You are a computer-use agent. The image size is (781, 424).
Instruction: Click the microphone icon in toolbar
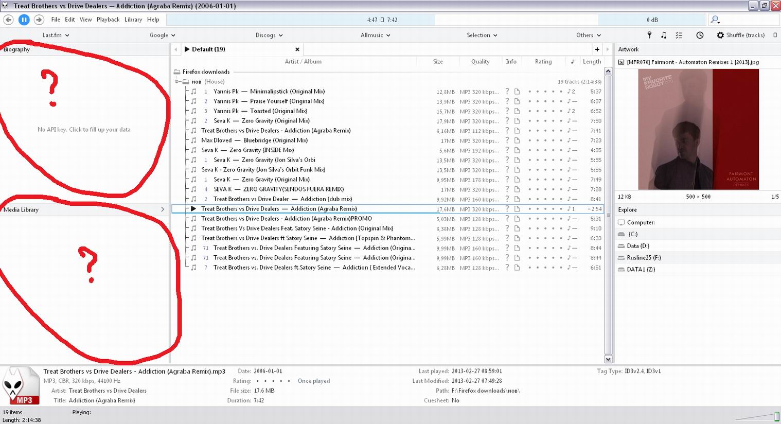[x=649, y=35]
